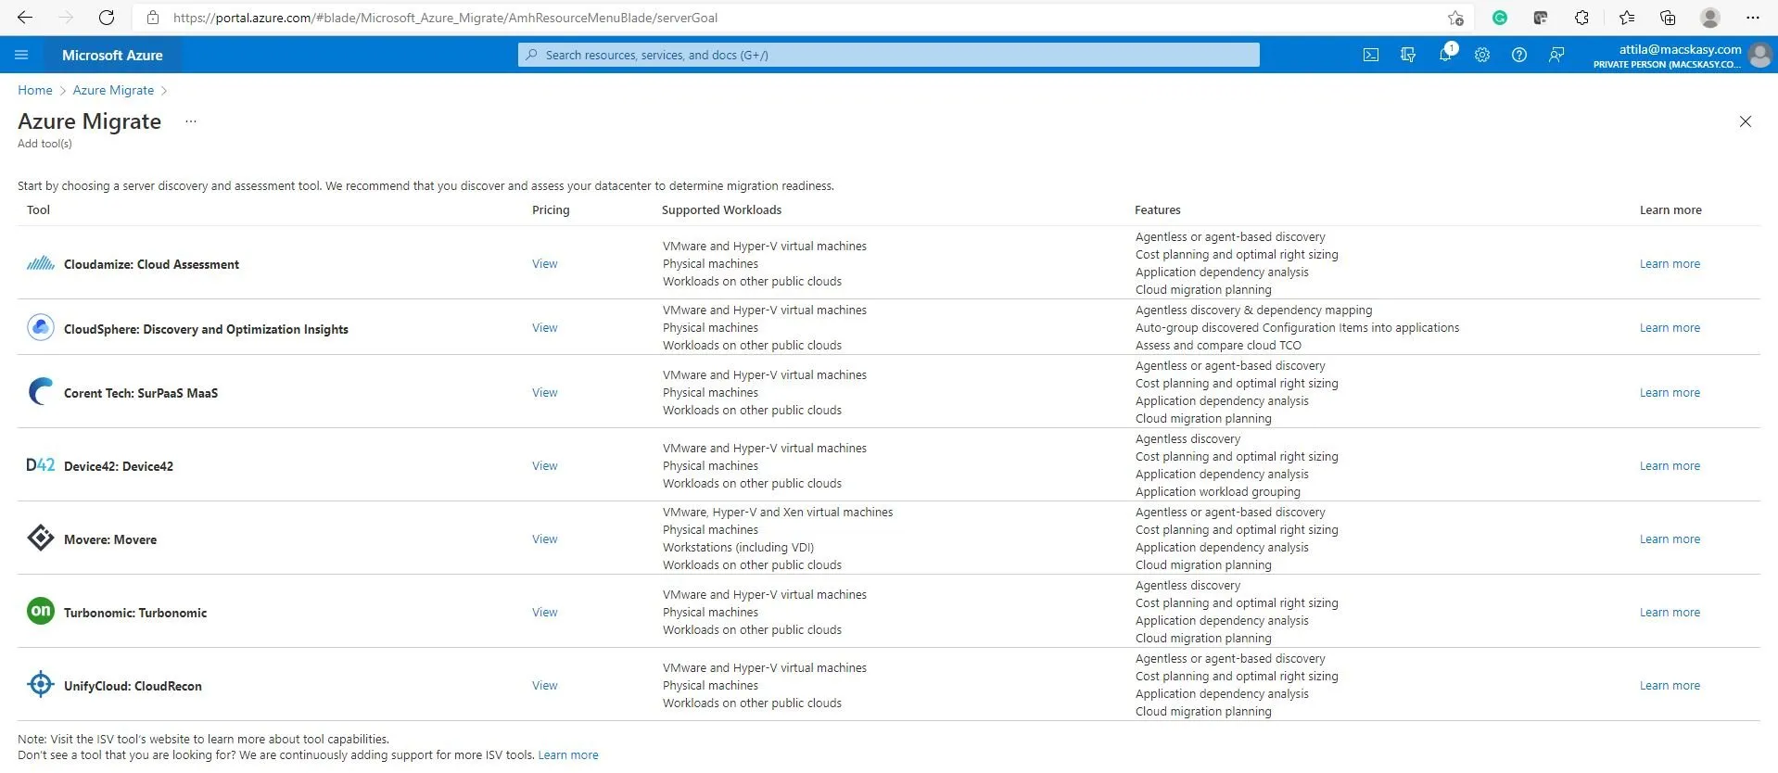
Task: Click the Supported Workloads column header
Action: pyautogui.click(x=721, y=210)
